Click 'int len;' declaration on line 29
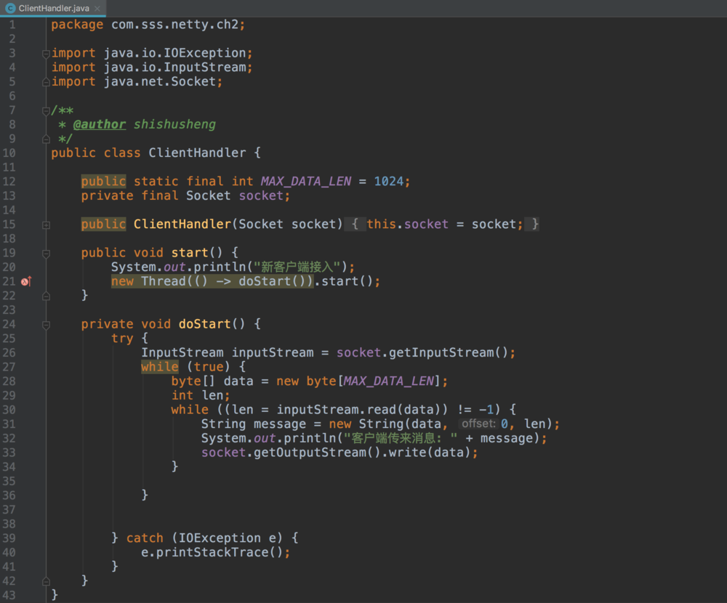The width and height of the screenshot is (727, 603). coord(201,395)
